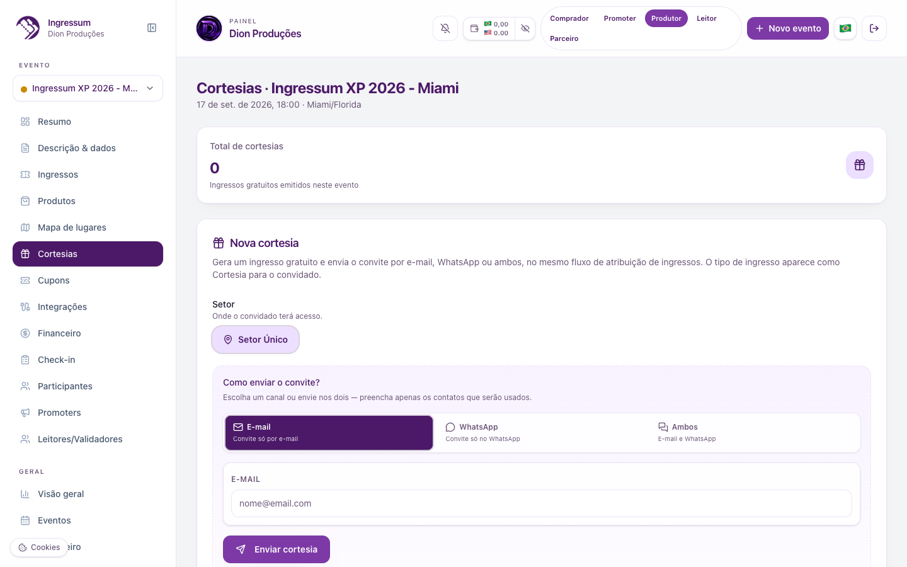Toggle notifications bell icon
Image resolution: width=907 pixels, height=567 pixels.
click(445, 28)
